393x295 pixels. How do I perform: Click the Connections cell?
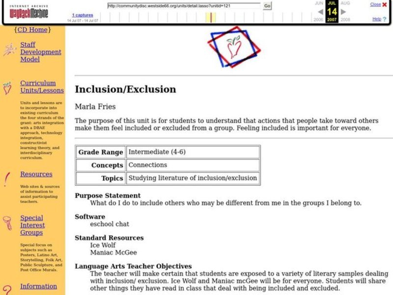[193, 165]
